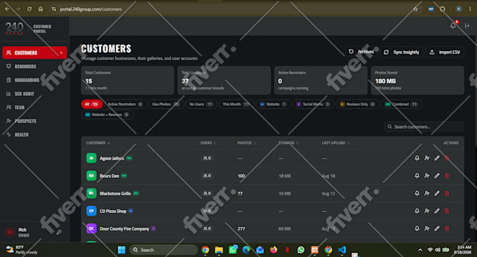
Task: Click delete icon for Door County Fire Company
Action: [447, 228]
